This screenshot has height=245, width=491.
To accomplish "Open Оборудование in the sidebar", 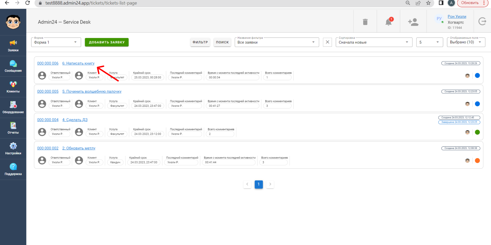I will (13, 108).
